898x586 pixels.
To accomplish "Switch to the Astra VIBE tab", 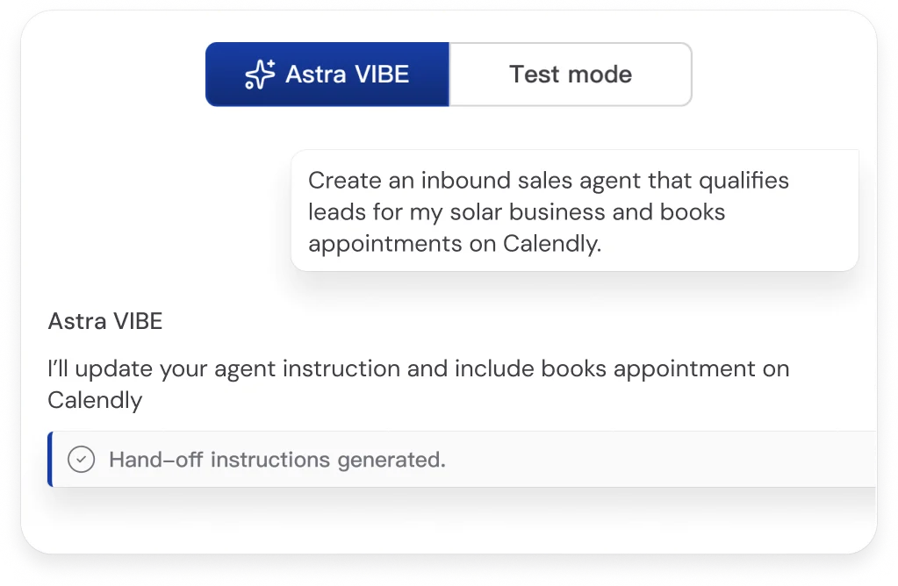I will pyautogui.click(x=327, y=75).
